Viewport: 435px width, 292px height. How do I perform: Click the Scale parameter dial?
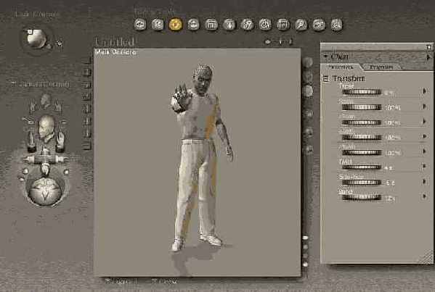[x=362, y=107]
